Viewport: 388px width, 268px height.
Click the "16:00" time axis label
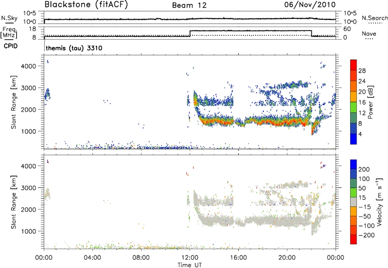(238, 258)
